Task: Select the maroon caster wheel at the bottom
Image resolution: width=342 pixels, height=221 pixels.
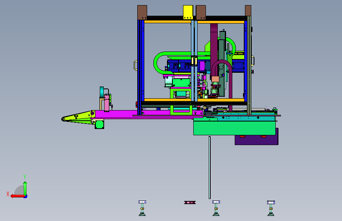Action: (190, 203)
